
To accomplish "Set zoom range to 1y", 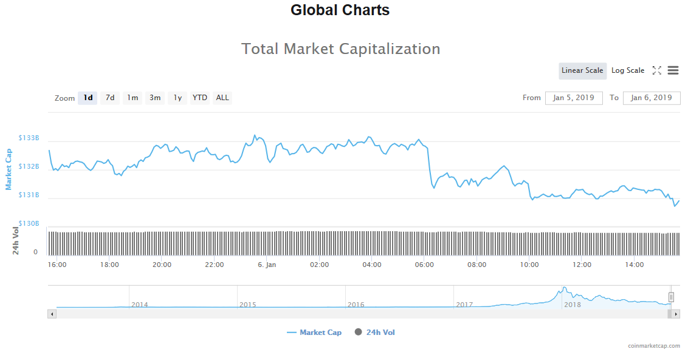I will tap(177, 98).
